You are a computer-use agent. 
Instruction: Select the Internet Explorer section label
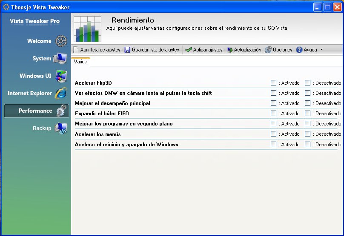(x=30, y=94)
